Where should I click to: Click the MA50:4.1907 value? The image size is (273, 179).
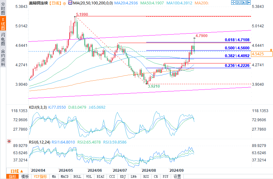tap(152, 3)
